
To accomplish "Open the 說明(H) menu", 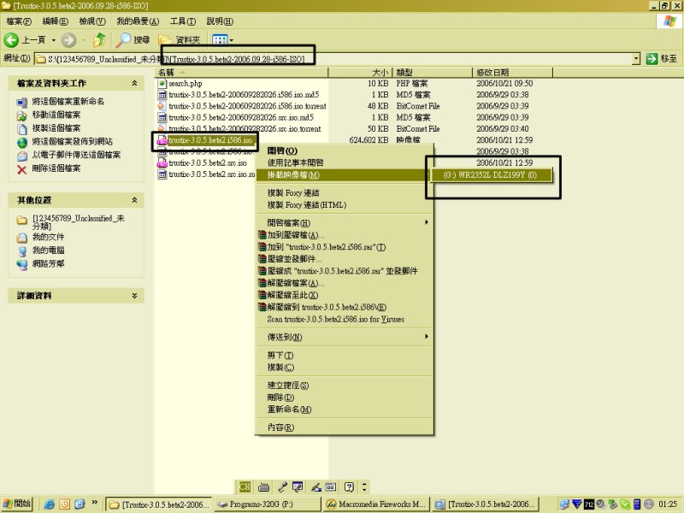I will click(220, 21).
